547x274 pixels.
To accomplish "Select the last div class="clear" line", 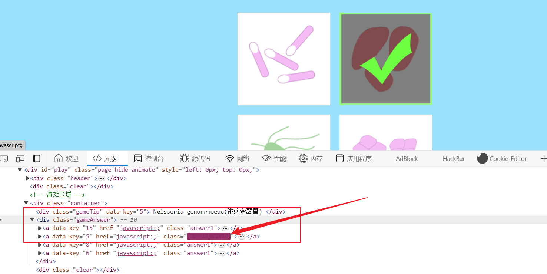I will click(77, 270).
